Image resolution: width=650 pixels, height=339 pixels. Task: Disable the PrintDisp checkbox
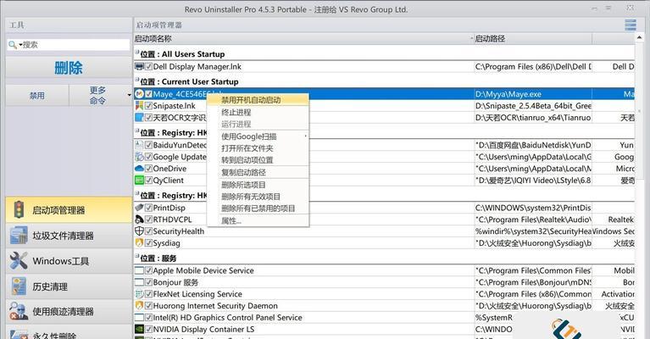pos(148,208)
